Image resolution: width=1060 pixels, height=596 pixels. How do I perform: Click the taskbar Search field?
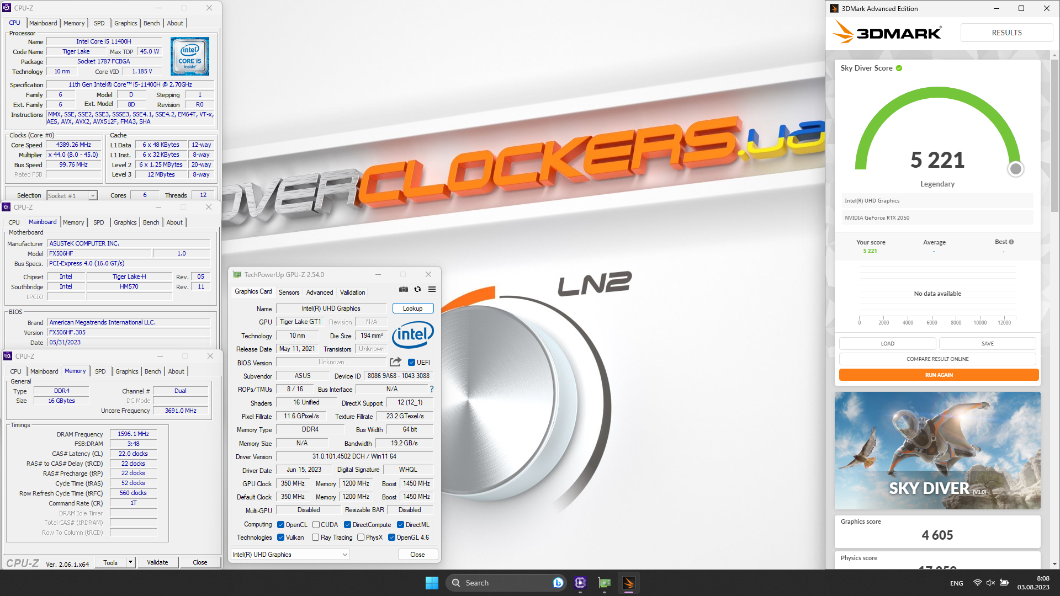[x=505, y=583]
